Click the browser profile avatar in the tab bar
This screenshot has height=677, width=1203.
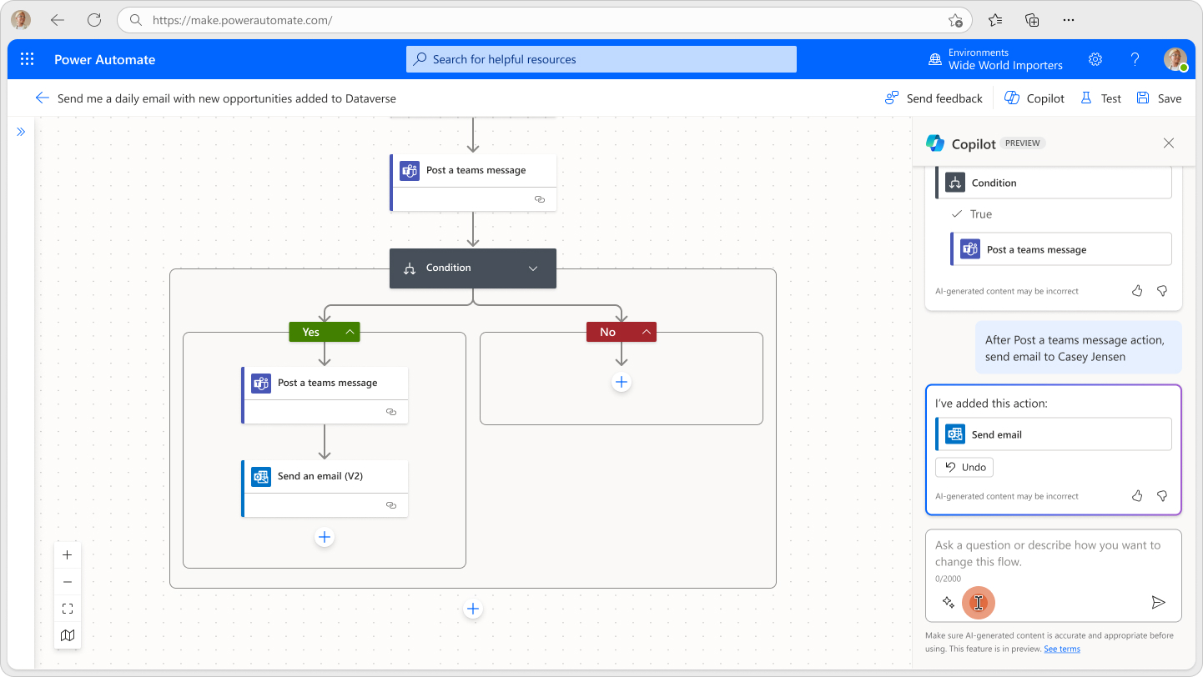click(21, 20)
